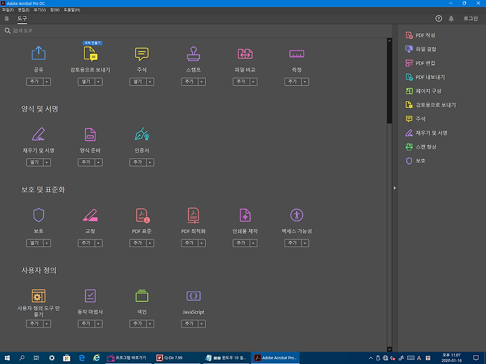
Task: Open the dropdown arrow under JavaScript
Action: click(202, 324)
